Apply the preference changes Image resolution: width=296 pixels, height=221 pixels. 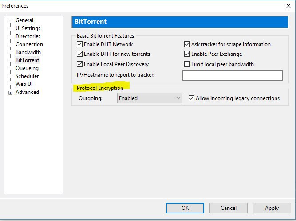click(272, 208)
